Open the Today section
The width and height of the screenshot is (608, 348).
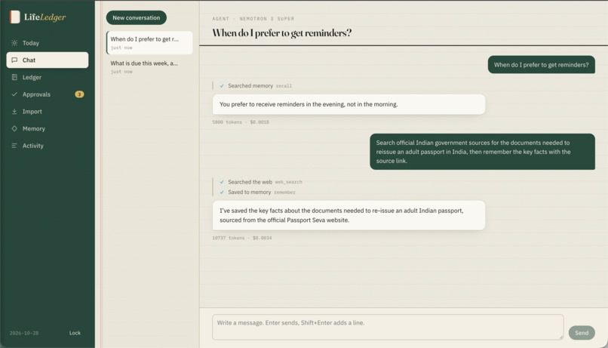[x=48, y=43]
